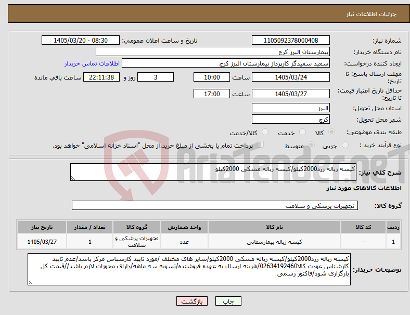Click the buyer name field بیمارستان البرز کرج
The height and width of the screenshot is (315, 410).
point(213,51)
